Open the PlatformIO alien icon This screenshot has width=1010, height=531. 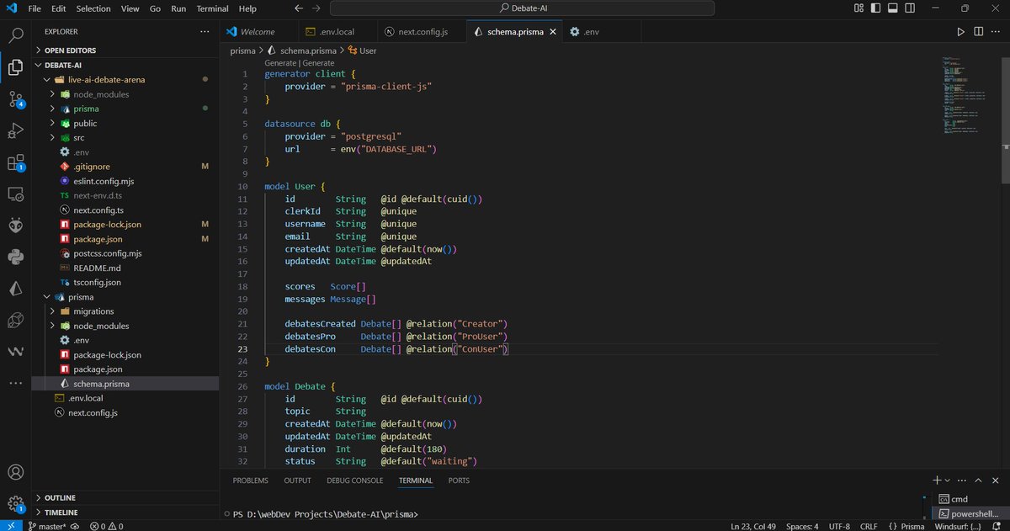coord(15,226)
